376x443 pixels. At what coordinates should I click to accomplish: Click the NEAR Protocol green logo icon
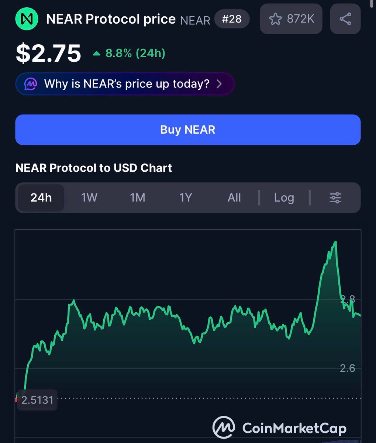pos(27,19)
